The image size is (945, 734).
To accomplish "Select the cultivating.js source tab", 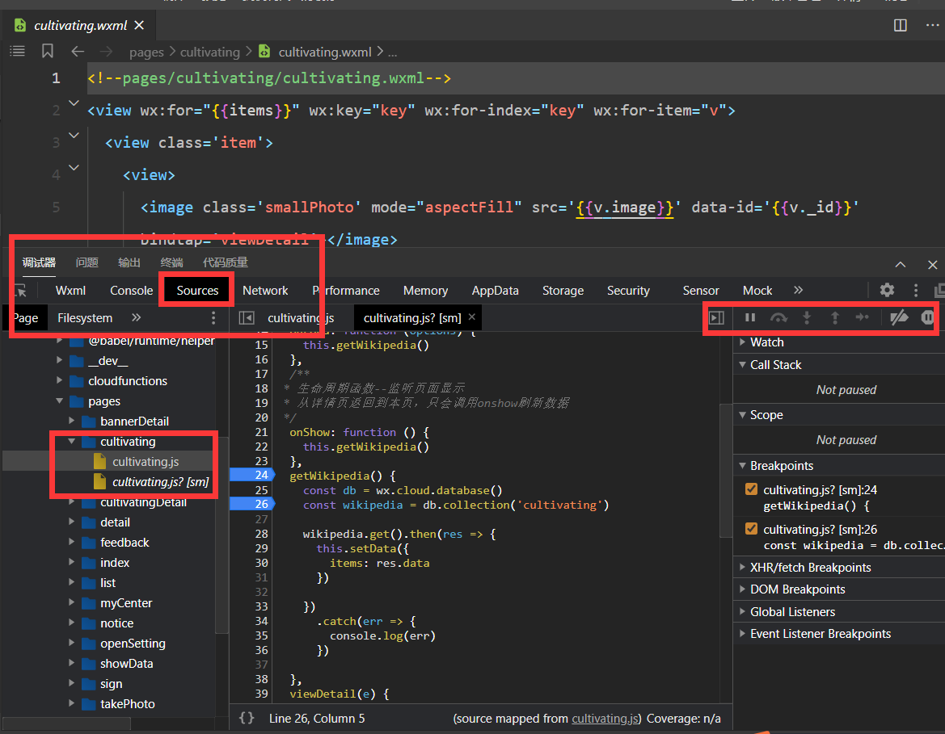I will (x=300, y=318).
